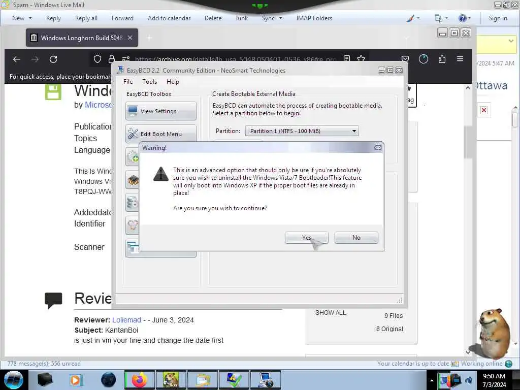Click Reply all in Windows Live Mail

point(86,18)
